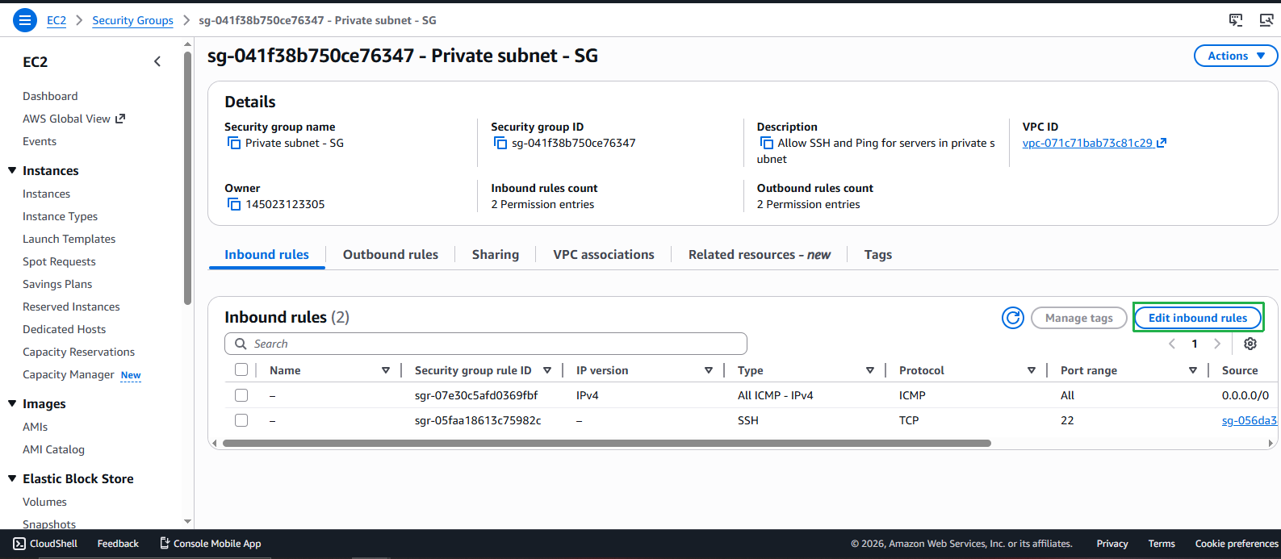Go to previous page of inbound rules
This screenshot has height=559, width=1281.
[x=1172, y=344]
